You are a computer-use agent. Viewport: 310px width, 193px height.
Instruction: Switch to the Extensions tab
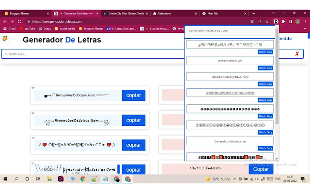(174, 14)
